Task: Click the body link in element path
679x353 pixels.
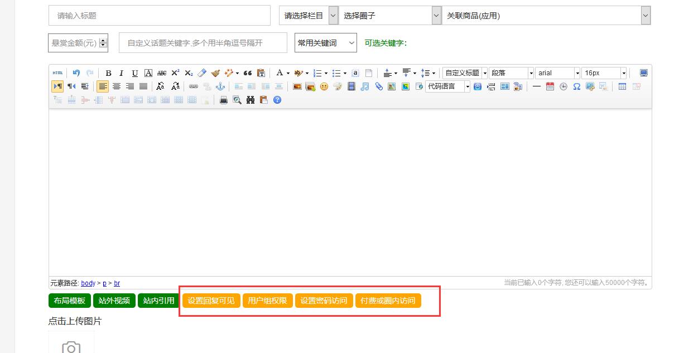Action: [88, 283]
